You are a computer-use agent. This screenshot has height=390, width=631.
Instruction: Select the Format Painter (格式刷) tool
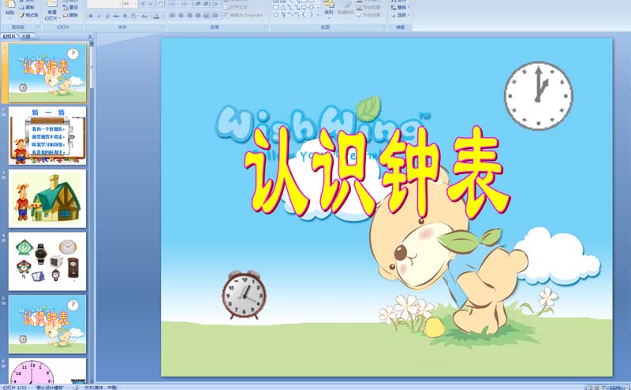click(x=28, y=15)
